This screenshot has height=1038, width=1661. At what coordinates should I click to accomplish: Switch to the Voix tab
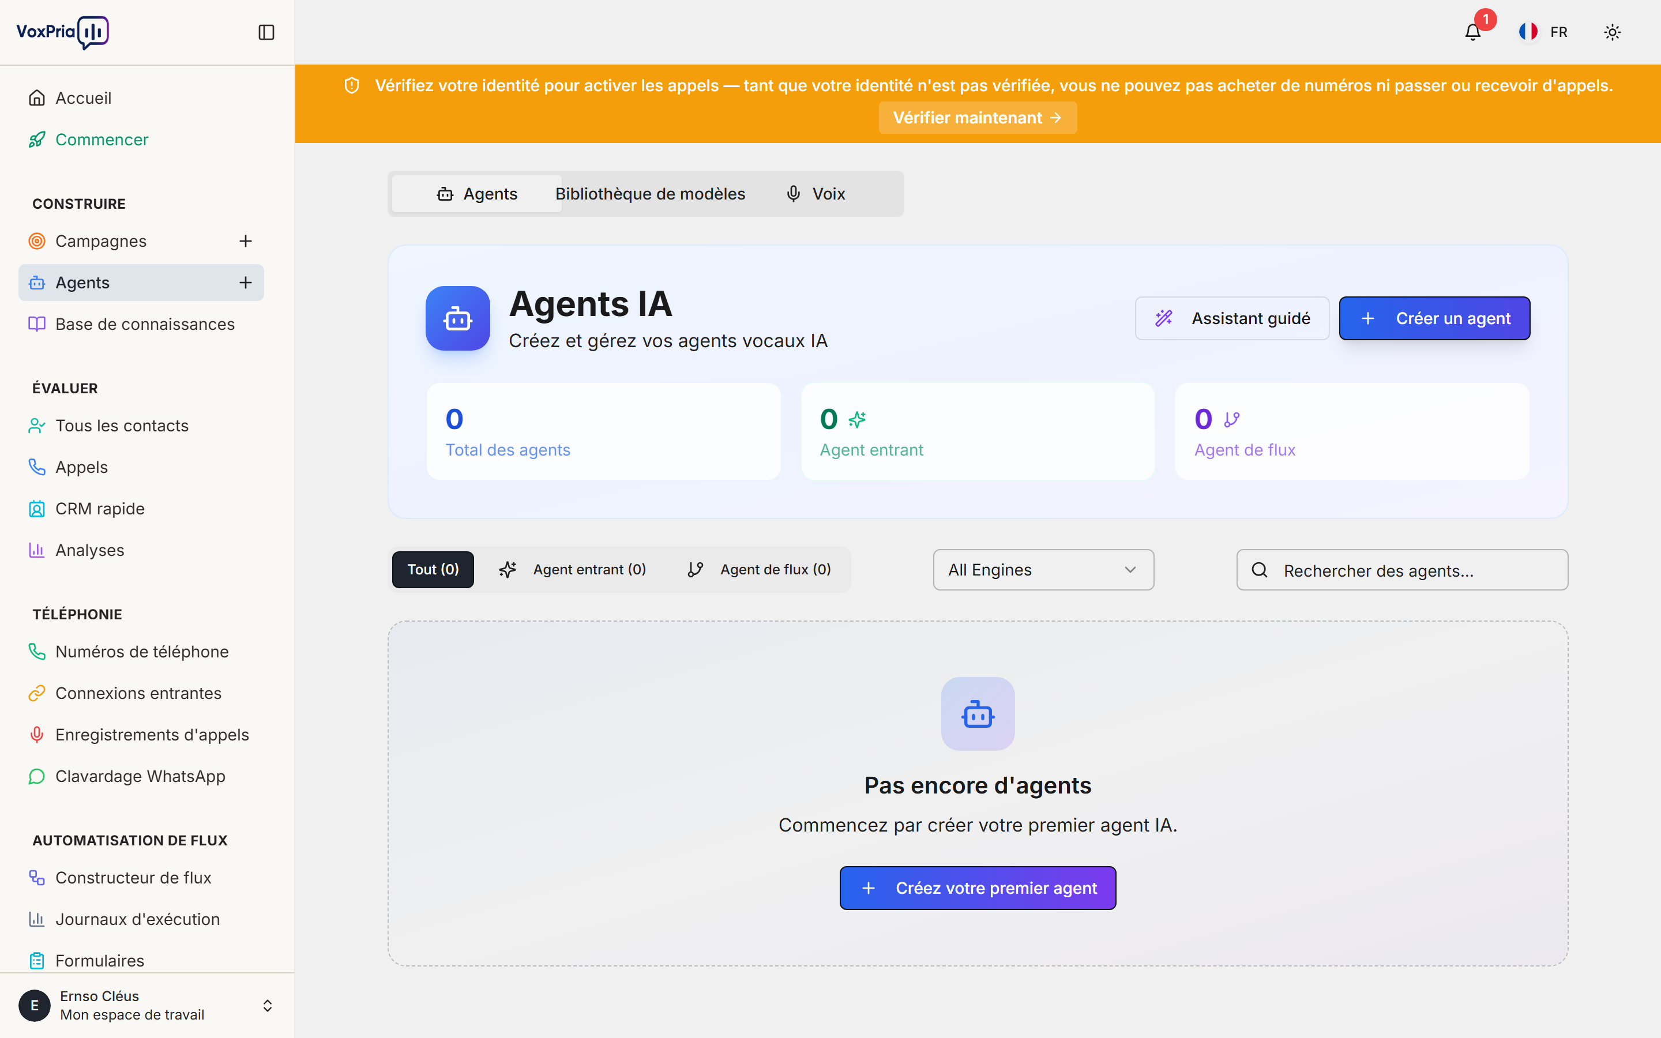(816, 194)
